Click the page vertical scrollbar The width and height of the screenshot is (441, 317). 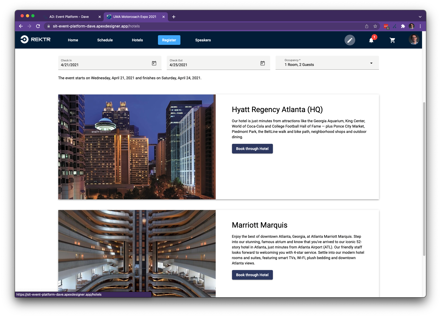click(424, 179)
